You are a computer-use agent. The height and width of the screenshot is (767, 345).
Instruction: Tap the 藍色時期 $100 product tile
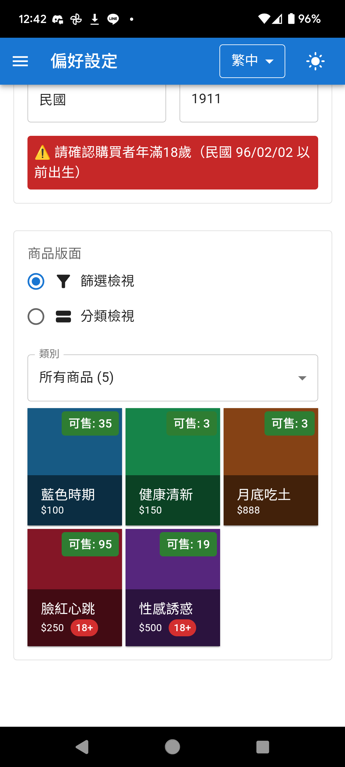[75, 467]
